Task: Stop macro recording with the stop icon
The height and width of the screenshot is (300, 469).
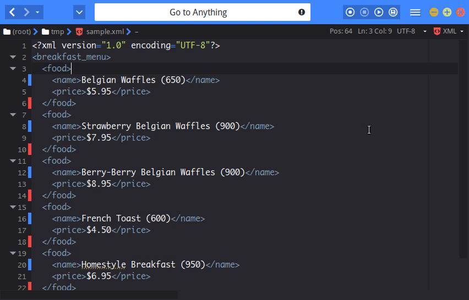Action: (364, 12)
